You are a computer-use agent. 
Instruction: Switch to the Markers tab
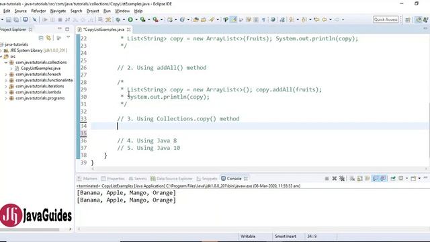(x=87, y=179)
